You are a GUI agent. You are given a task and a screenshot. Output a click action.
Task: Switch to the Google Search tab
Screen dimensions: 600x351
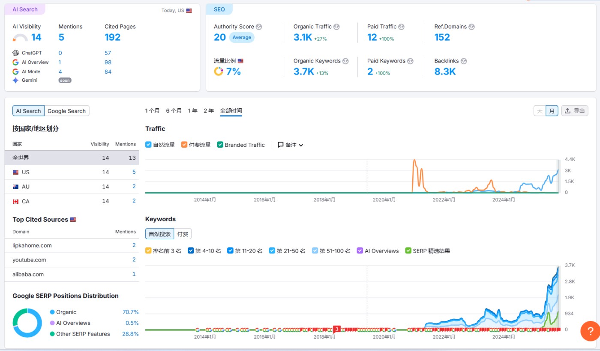point(66,111)
